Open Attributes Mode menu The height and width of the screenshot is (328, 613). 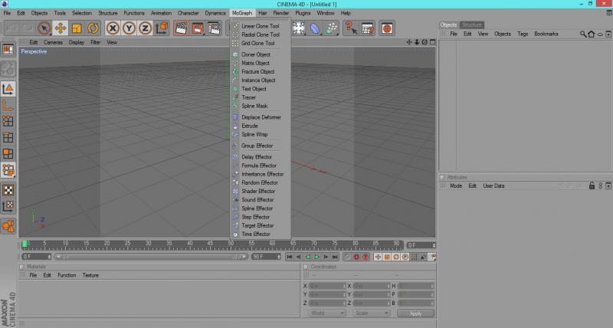point(456,185)
